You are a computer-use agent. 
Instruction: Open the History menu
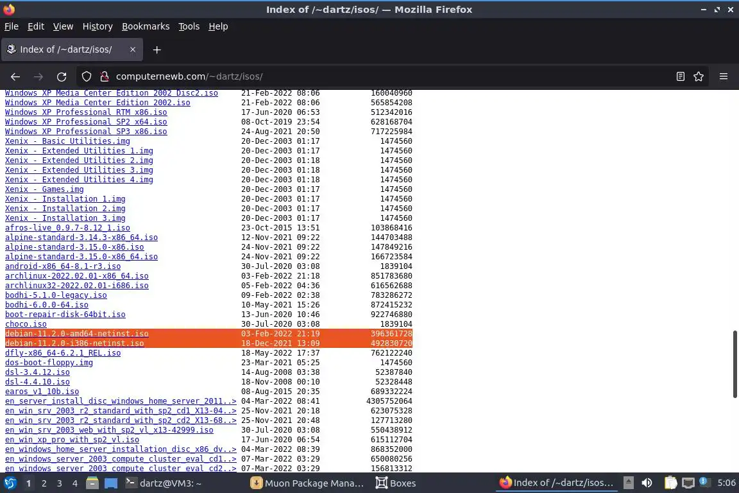point(98,26)
